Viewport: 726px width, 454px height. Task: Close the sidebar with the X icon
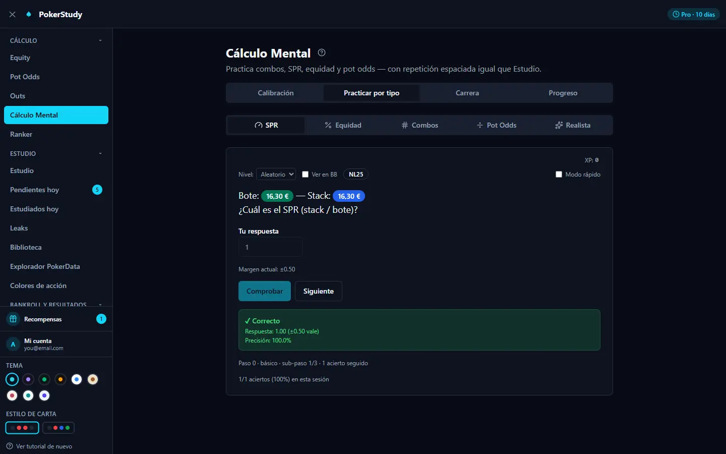click(x=13, y=15)
